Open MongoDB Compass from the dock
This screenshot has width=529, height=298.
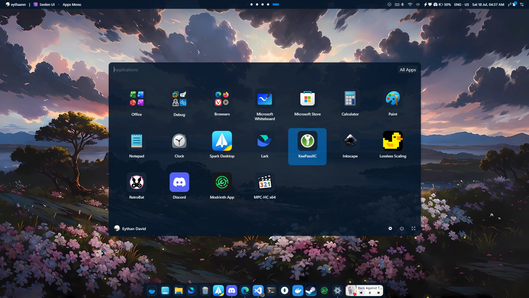[285, 291]
